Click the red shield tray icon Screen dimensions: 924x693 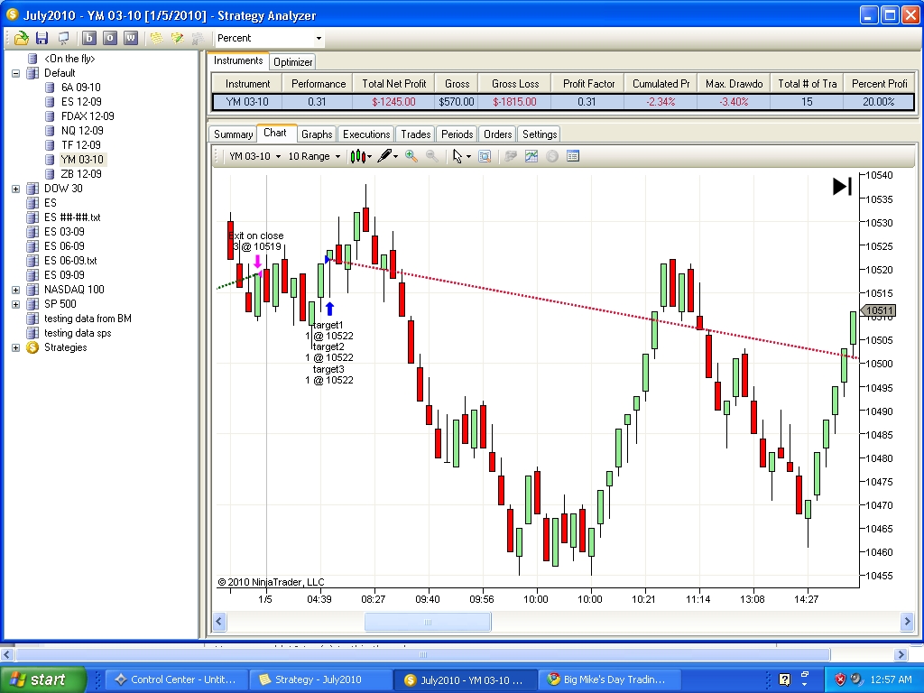[840, 680]
